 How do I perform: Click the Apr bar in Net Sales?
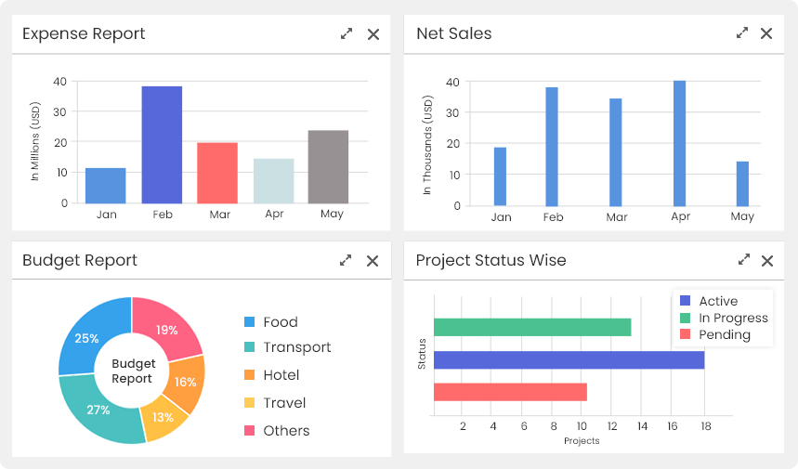tap(679, 143)
